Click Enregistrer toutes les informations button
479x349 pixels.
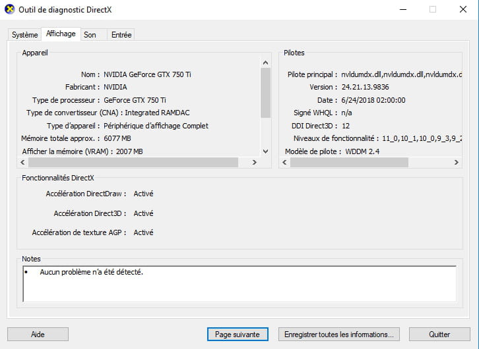338,335
